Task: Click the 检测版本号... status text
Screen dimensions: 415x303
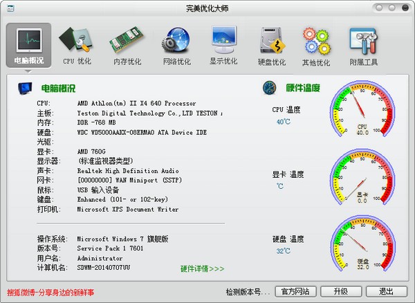Action: pyautogui.click(x=248, y=292)
